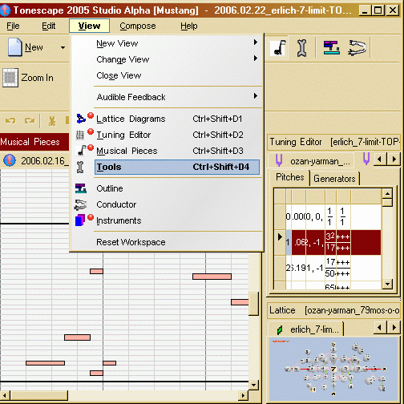Click piano roll scroll left arrow

click(5, 395)
